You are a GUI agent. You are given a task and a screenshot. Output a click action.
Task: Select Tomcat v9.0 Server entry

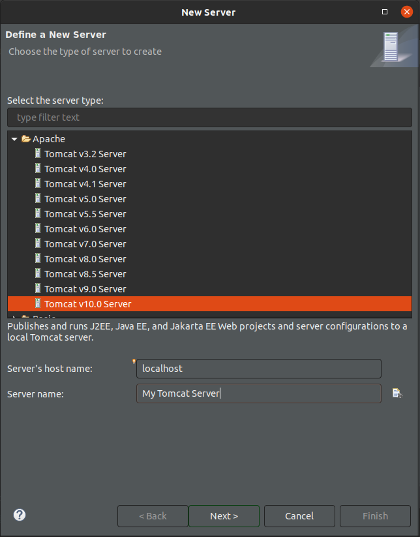85,290
